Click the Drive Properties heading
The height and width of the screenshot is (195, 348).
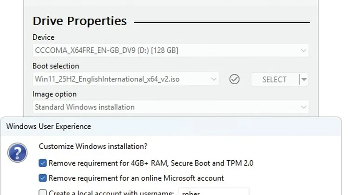pos(80,21)
